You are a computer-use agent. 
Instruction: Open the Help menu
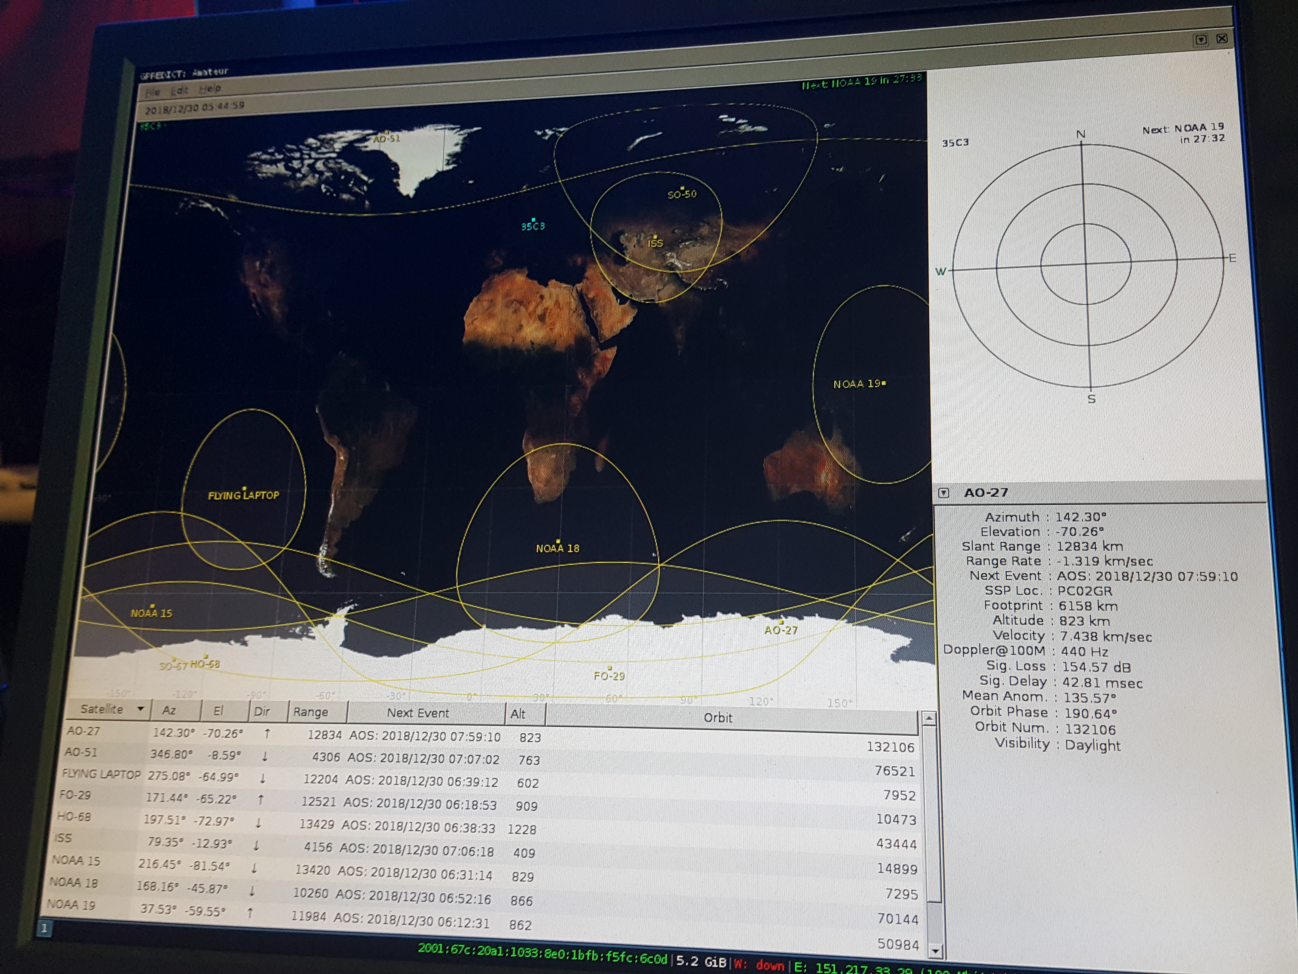pos(210,89)
